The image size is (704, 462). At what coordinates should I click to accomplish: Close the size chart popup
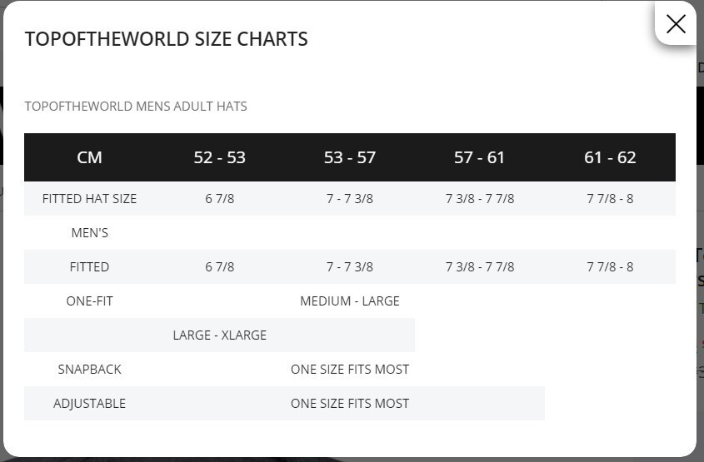point(676,24)
